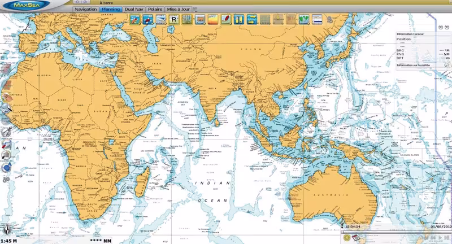The height and width of the screenshot is (244, 452).
Task: Click the chart scale 1:45 M
Action: 8,241
